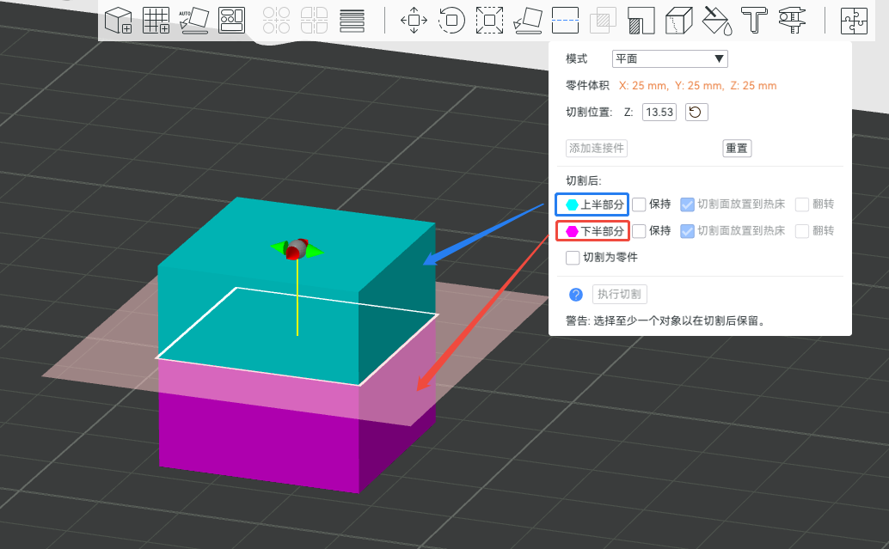Click the 添加连接件 button
This screenshot has height=549, width=889.
pyautogui.click(x=597, y=149)
